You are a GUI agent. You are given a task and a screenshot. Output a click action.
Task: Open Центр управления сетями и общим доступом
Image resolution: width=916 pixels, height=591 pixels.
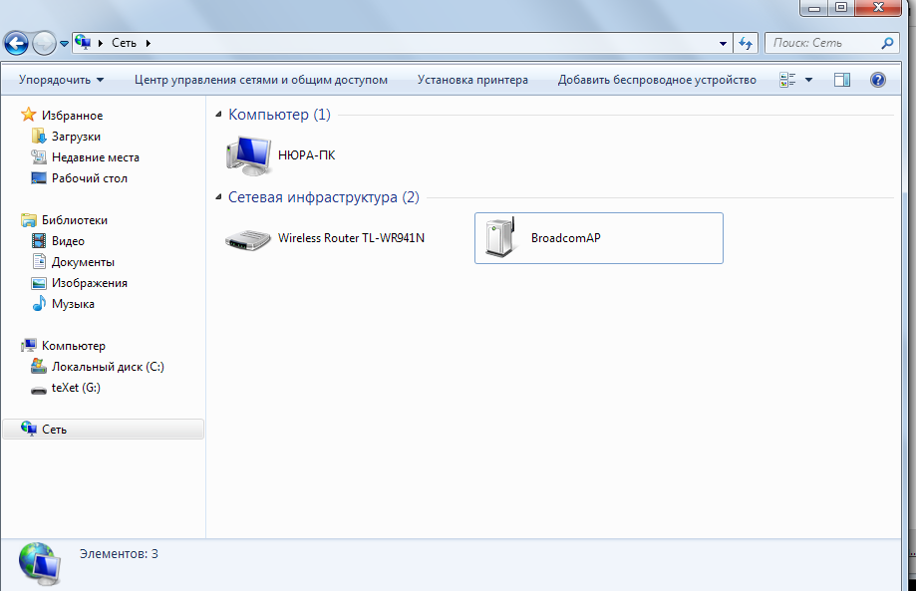tap(260, 80)
